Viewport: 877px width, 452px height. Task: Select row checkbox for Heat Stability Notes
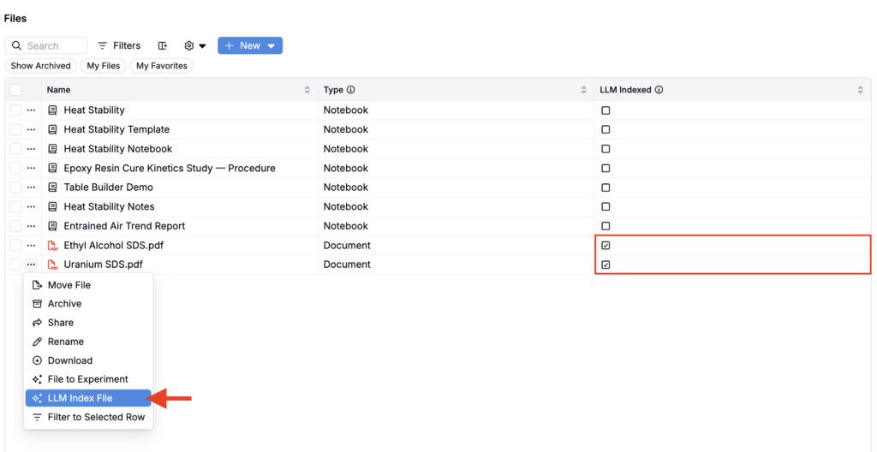[x=15, y=206]
